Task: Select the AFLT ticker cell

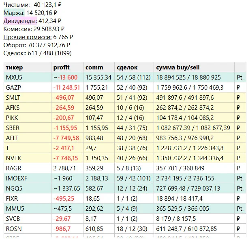Action: point(28,138)
